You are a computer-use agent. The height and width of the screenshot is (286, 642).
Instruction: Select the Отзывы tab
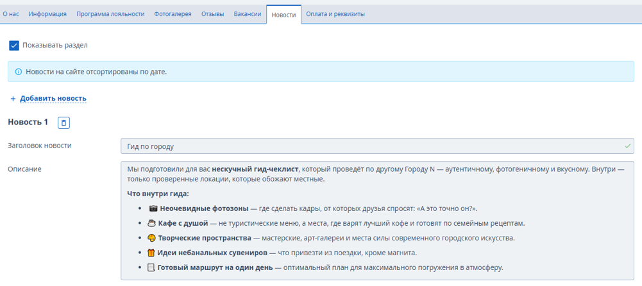212,14
